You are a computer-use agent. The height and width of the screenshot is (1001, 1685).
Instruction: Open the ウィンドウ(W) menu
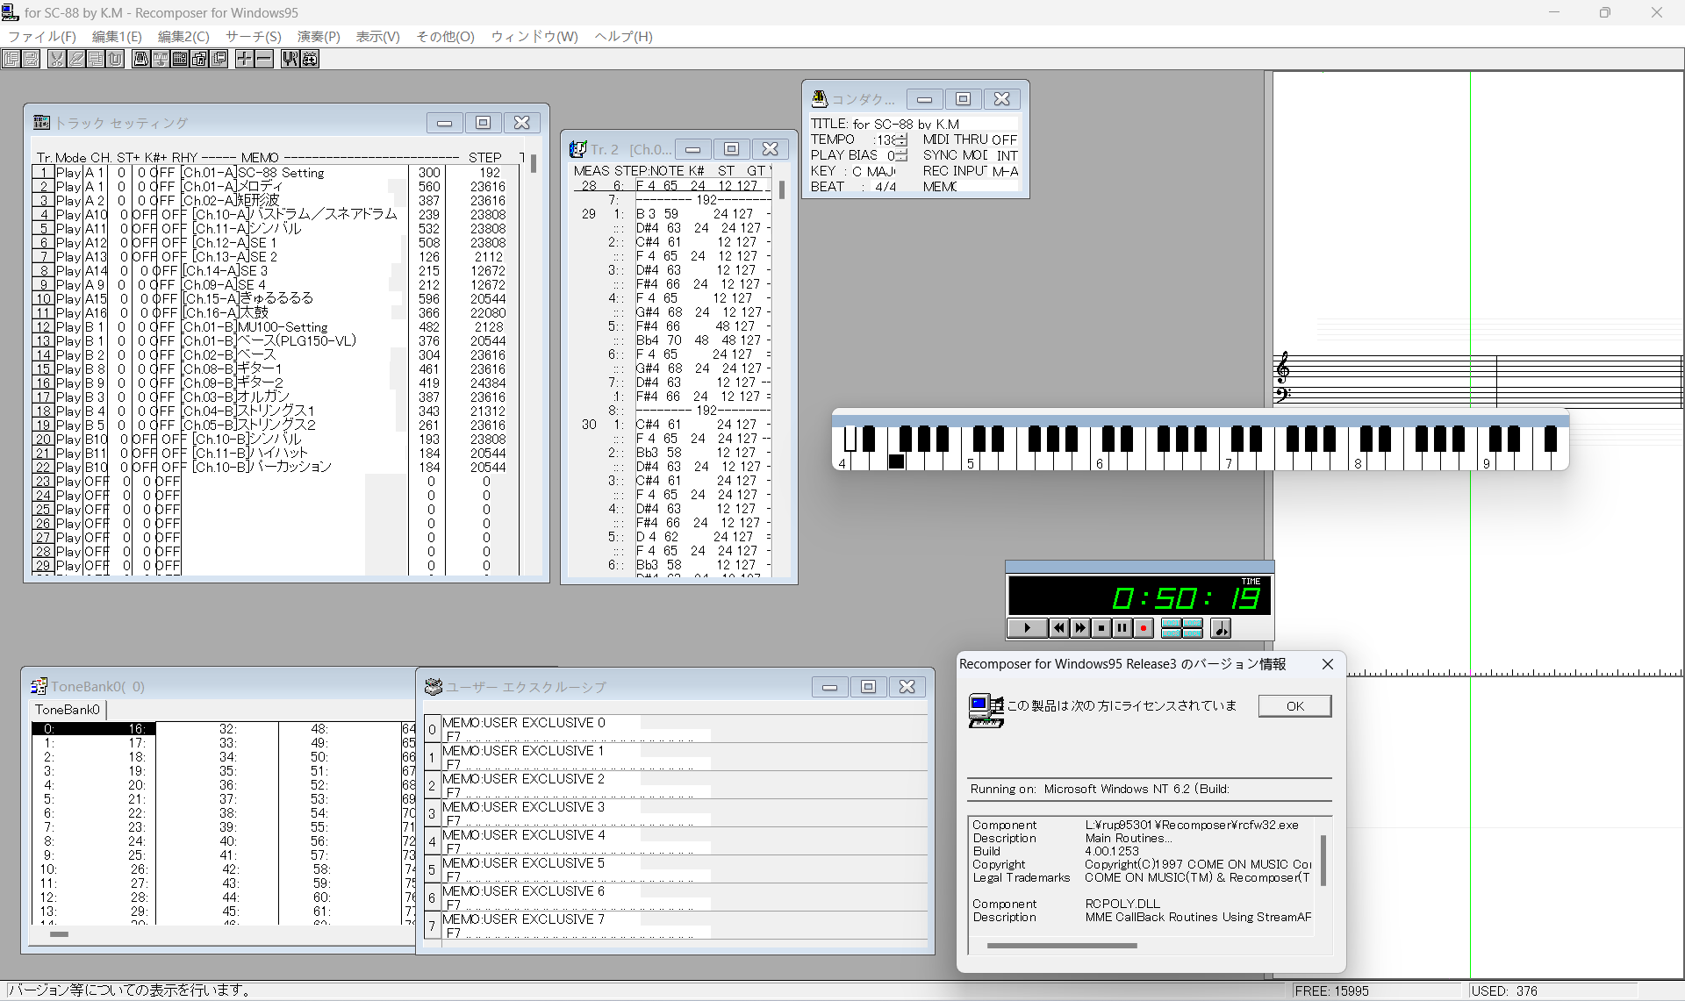tap(534, 36)
